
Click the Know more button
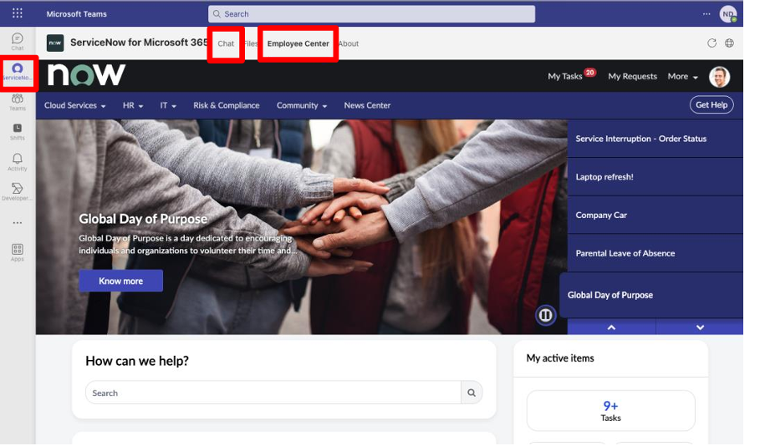(x=120, y=281)
